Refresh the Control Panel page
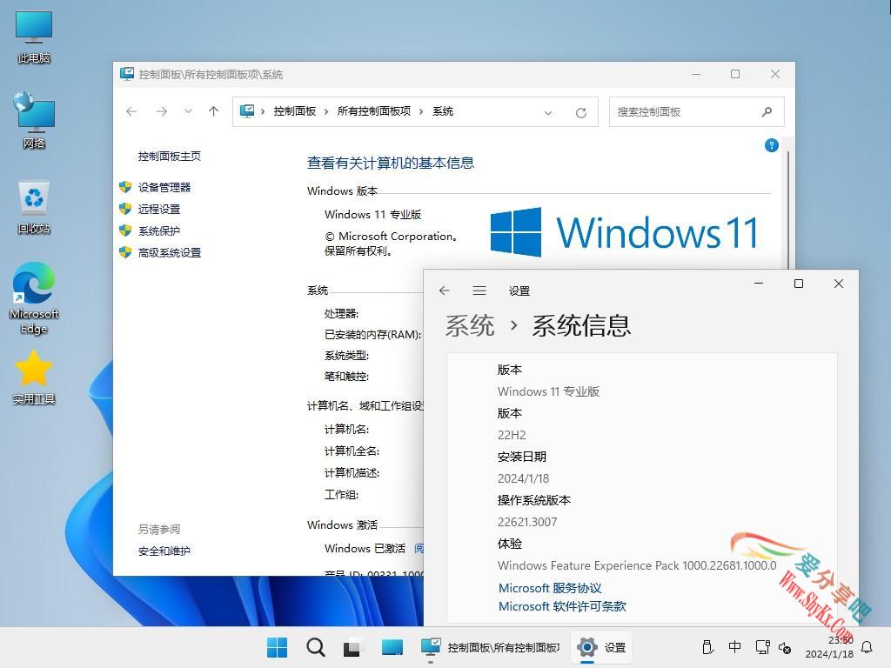 click(580, 112)
